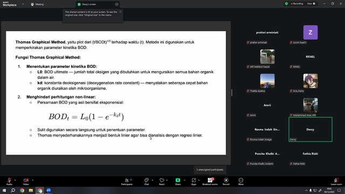This screenshot has width=345, height=194.
Task: Expand the video settings arrow
Action: tap(32, 180)
